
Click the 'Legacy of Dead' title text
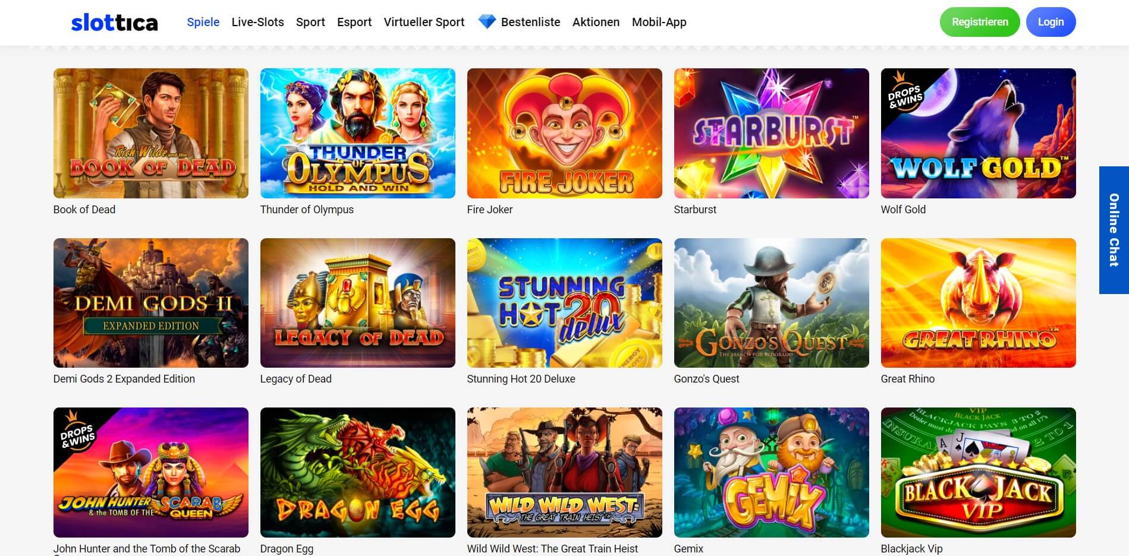click(x=296, y=379)
